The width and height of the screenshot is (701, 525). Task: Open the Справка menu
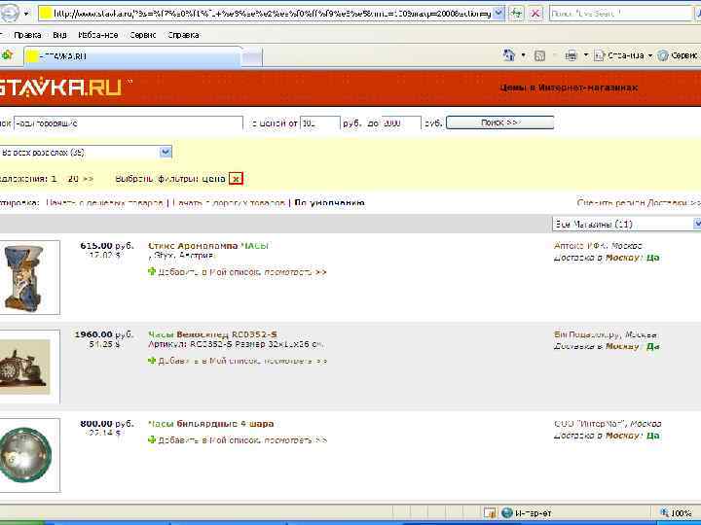click(183, 35)
